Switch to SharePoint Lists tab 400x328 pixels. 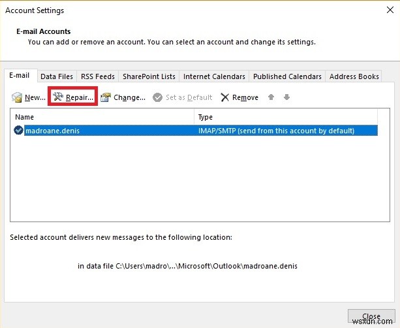tap(149, 76)
